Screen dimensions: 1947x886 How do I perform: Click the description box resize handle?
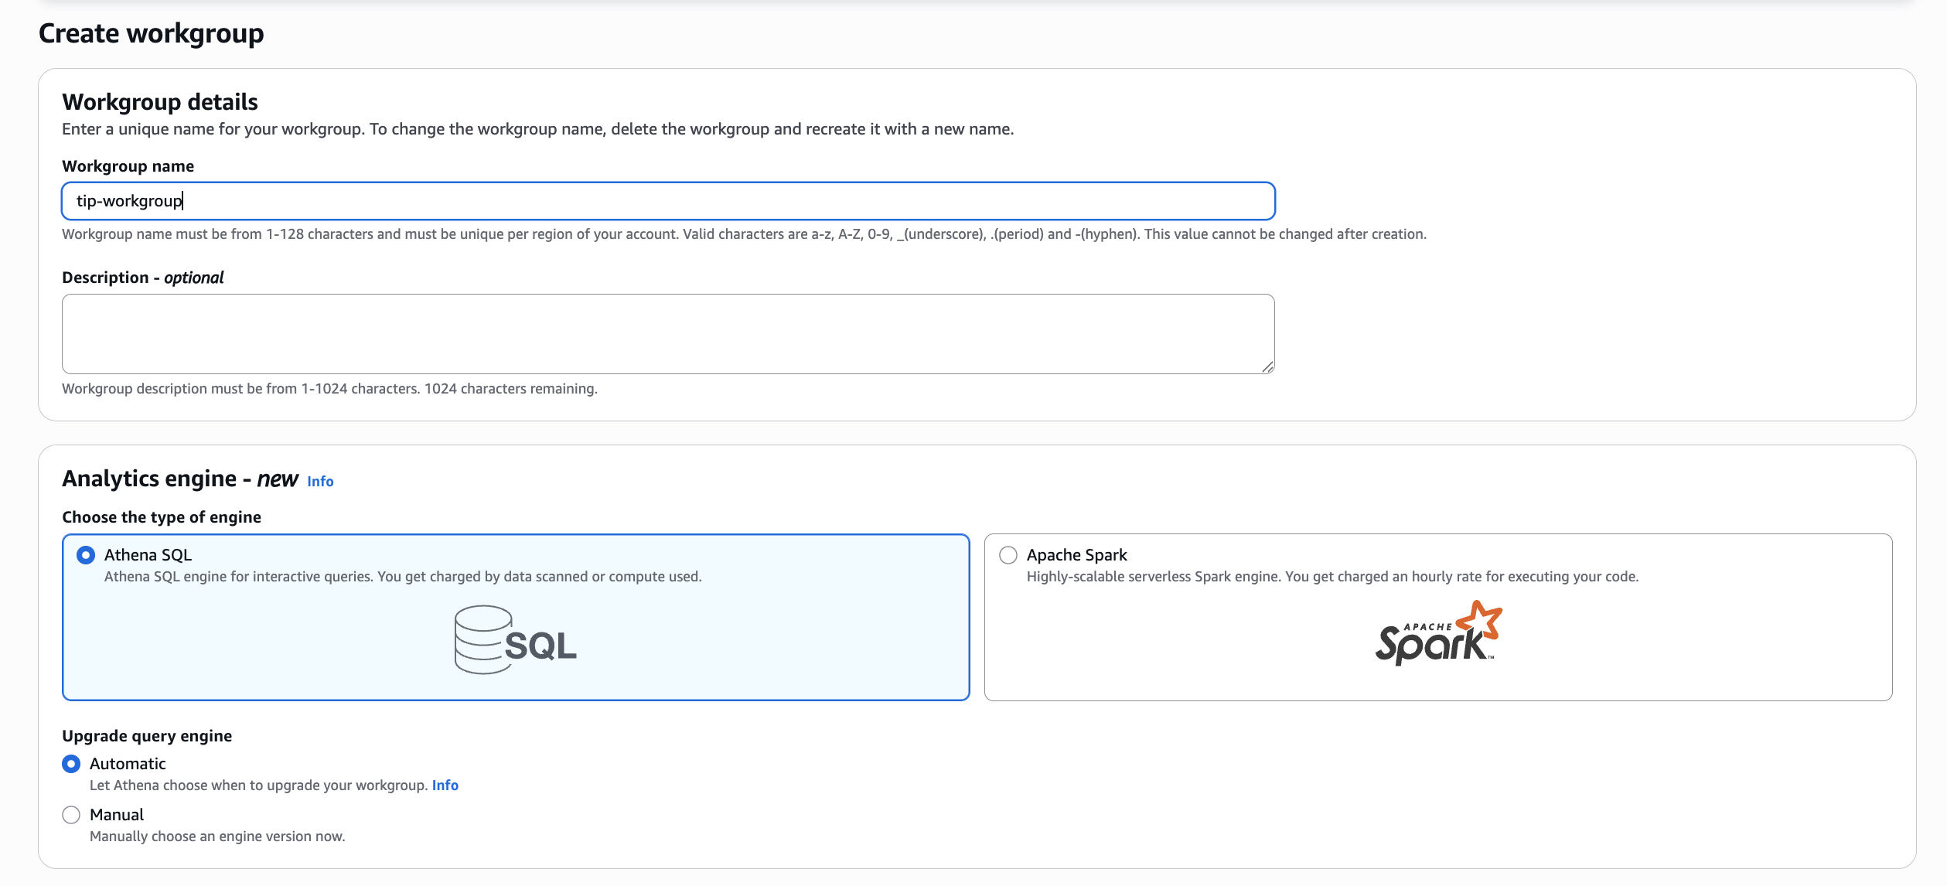coord(1268,367)
